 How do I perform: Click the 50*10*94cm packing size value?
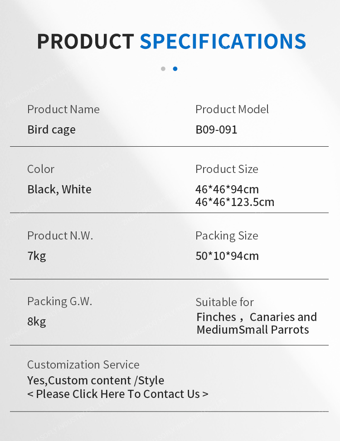click(x=227, y=256)
